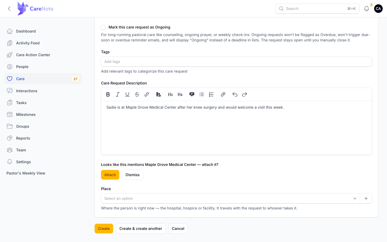Open the notifications bell

point(367,9)
